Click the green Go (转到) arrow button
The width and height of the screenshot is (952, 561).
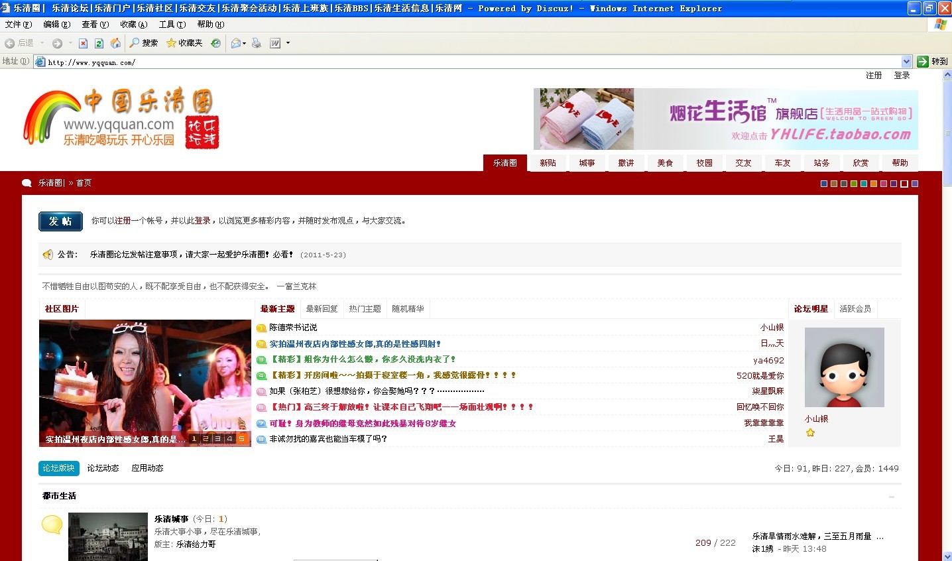[x=932, y=62]
